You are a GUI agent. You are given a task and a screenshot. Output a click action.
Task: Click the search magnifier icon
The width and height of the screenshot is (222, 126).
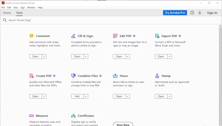5,20
